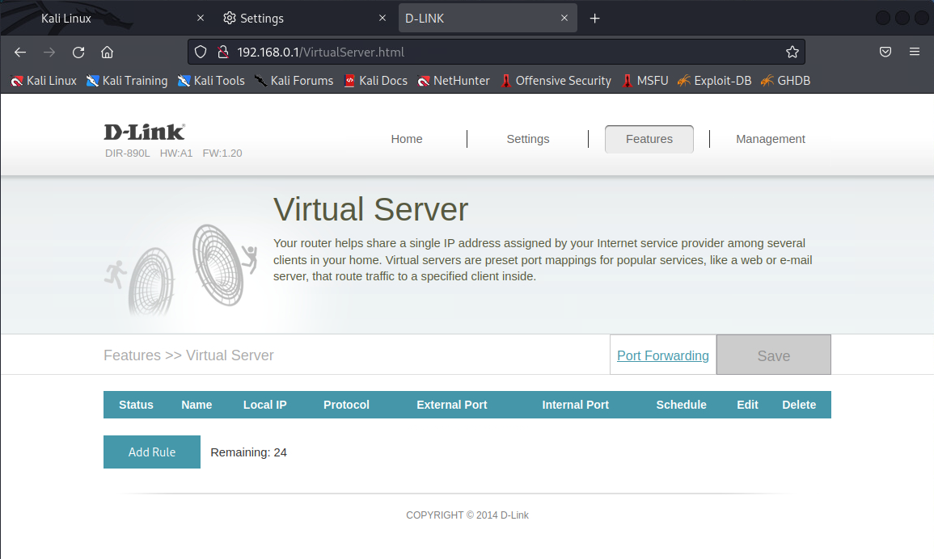Click the Edit column header
This screenshot has width=934, height=559.
747,405
